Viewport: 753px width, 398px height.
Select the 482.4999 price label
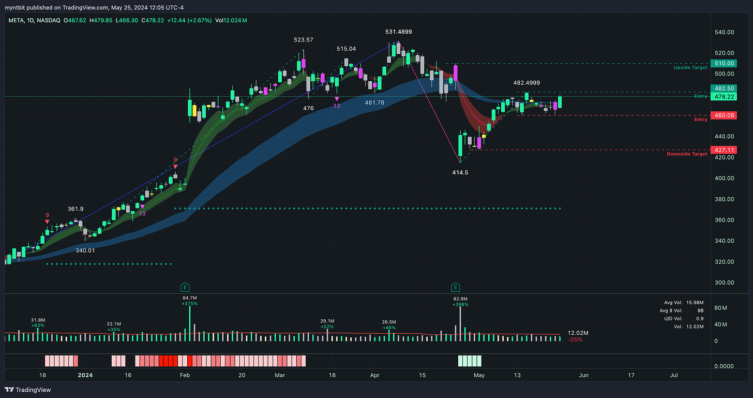pos(526,83)
